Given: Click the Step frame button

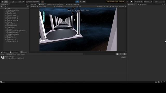Looking at the screenshot, I should (x=84, y=2).
